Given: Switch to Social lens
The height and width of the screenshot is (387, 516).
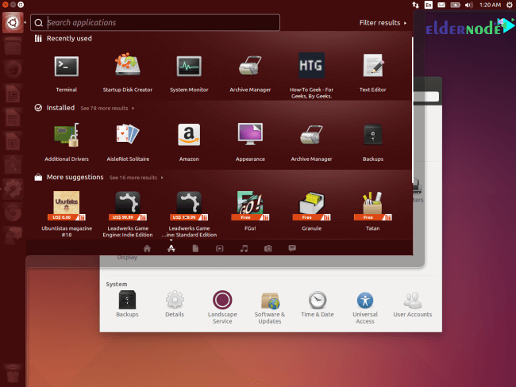Looking at the screenshot, I should pyautogui.click(x=292, y=248).
